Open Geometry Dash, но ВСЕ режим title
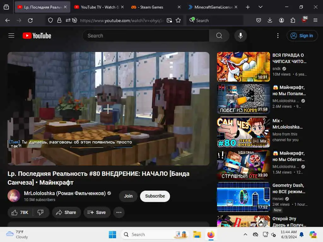Screen dimensions: 323x242 coord(289,188)
